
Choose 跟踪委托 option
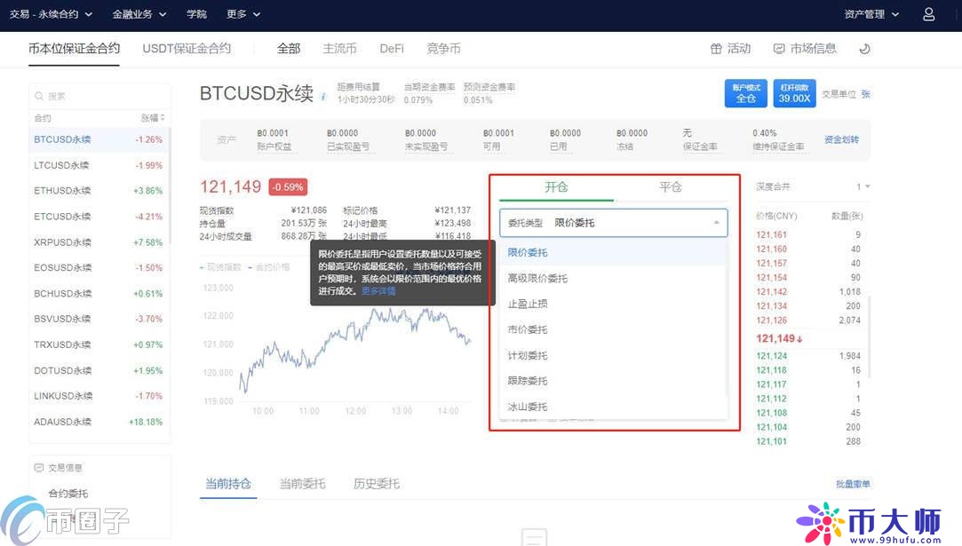[x=614, y=381]
